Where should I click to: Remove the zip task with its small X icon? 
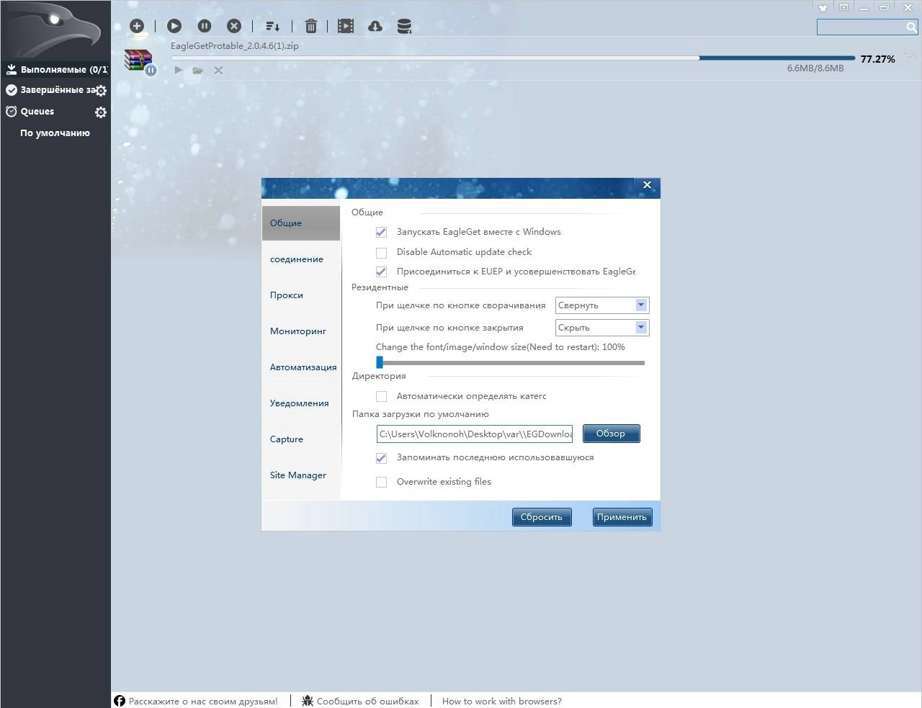pyautogui.click(x=218, y=70)
